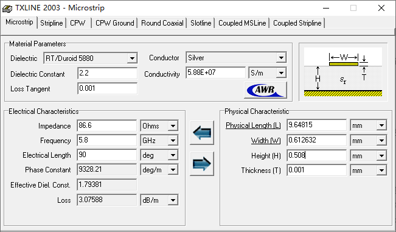Select the Coupled MSLine tab

click(x=242, y=23)
